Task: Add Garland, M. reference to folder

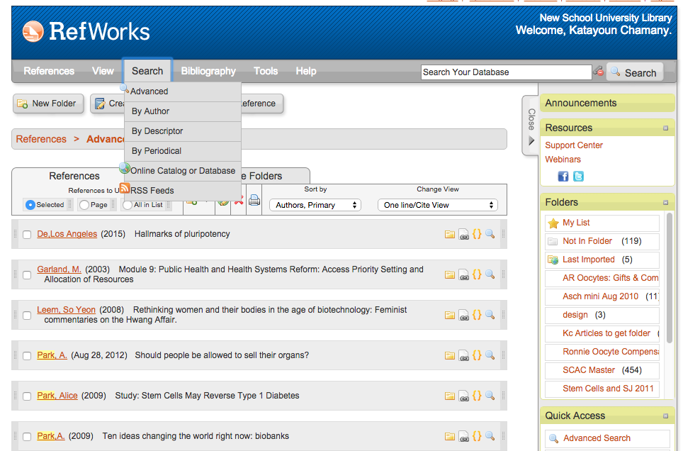Action: [x=449, y=275]
